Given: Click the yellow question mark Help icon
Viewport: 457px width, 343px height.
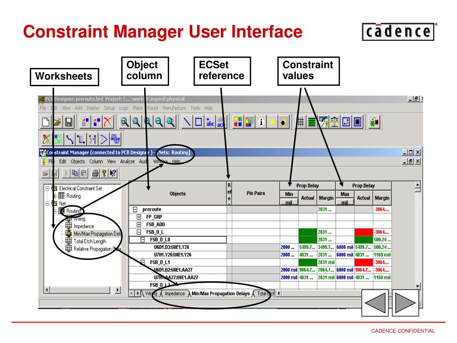Looking at the screenshot, I should [104, 173].
